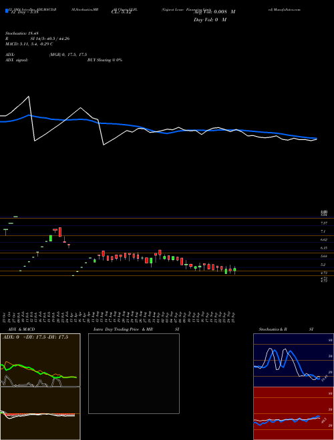Click the blue 12 SMA legend square
The width and height of the screenshot is (334, 440).
pyautogui.click(x=7, y=11)
